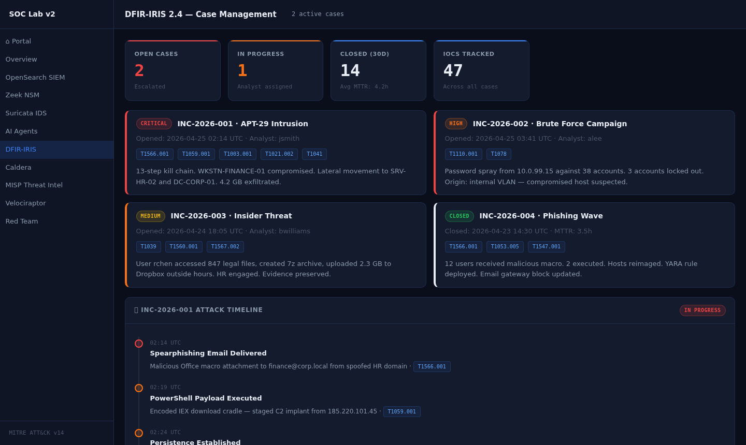This screenshot has height=445, width=746.
Task: Click the MITRE ATT&CK v14 footer text
Action: click(x=36, y=433)
